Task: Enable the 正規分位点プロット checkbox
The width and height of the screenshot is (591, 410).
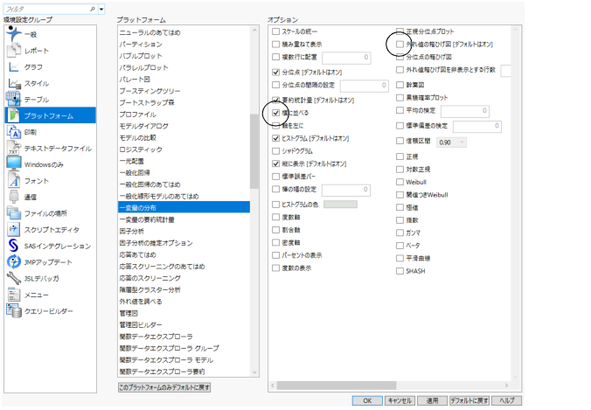Action: pos(400,31)
